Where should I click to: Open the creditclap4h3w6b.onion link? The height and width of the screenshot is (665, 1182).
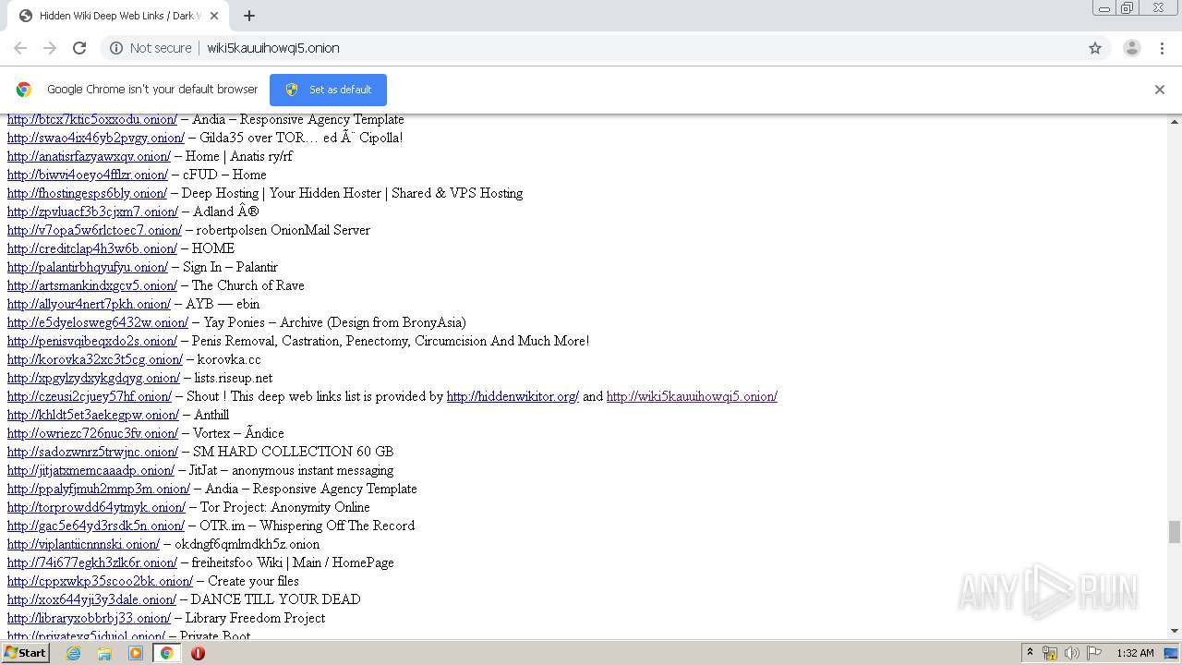[92, 248]
